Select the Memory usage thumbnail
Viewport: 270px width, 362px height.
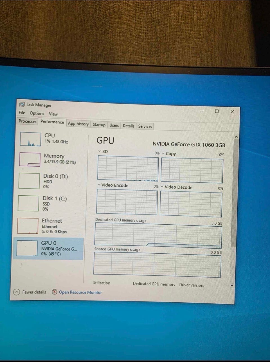(x=30, y=159)
